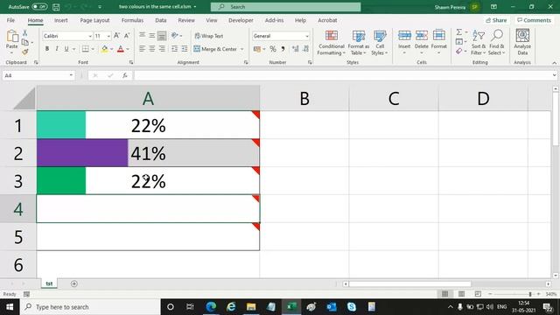560x315 pixels.
Task: Open the Cell Styles gallery
Action: (380, 43)
